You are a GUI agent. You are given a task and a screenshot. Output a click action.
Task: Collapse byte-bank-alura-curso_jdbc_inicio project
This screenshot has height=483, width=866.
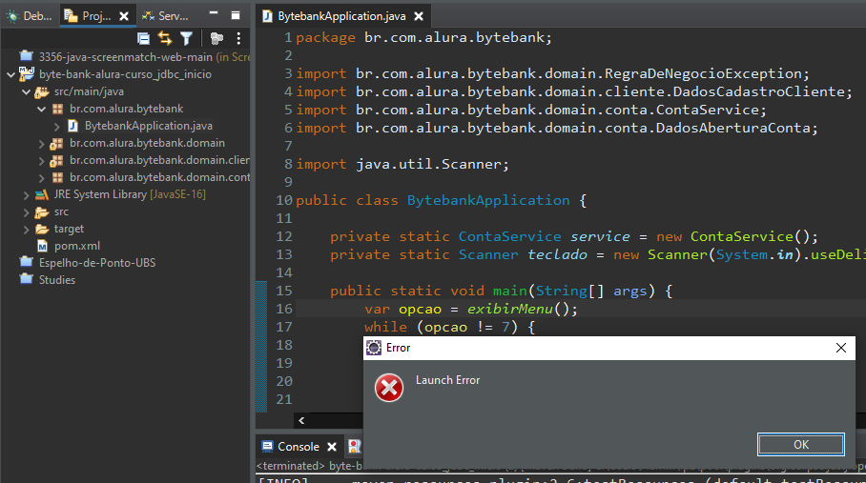pyautogui.click(x=11, y=74)
